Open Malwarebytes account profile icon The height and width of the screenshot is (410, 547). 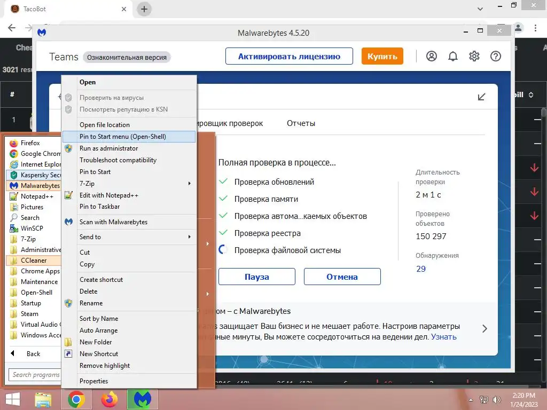[x=432, y=56]
